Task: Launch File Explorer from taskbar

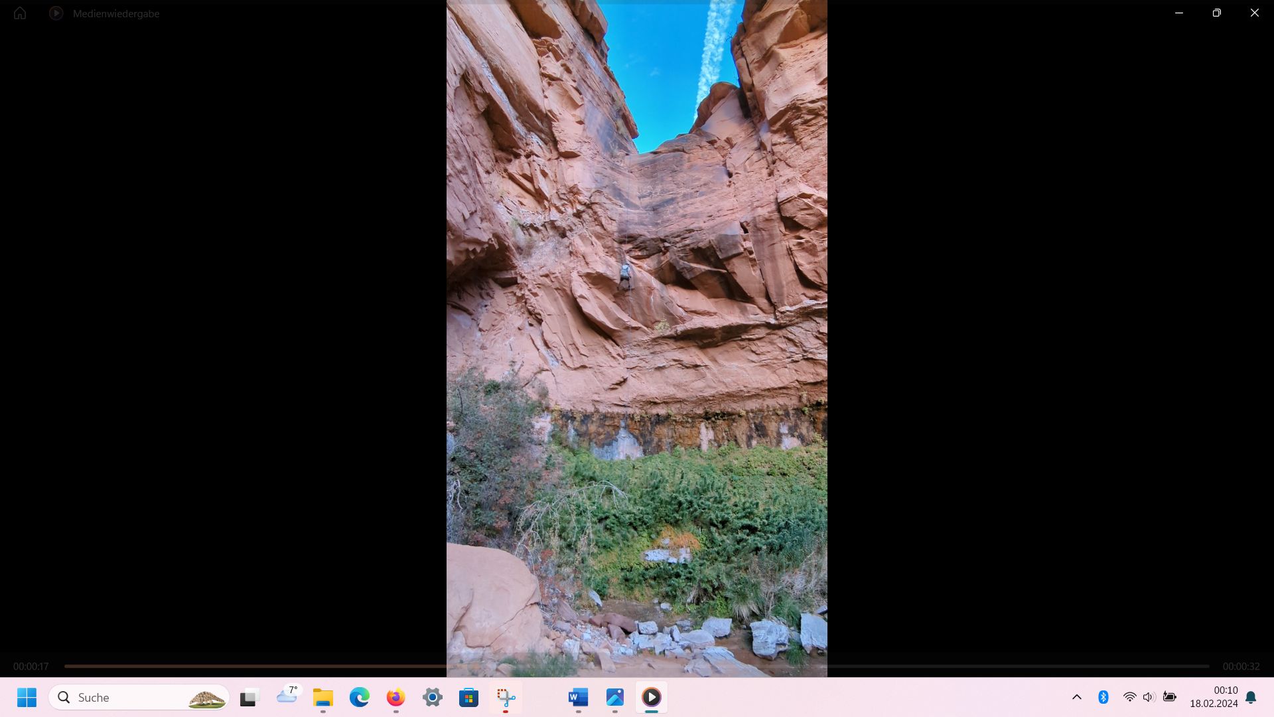Action: (323, 697)
